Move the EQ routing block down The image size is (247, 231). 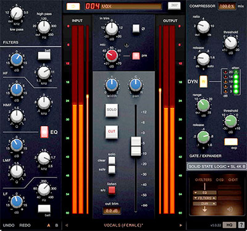coord(196,193)
